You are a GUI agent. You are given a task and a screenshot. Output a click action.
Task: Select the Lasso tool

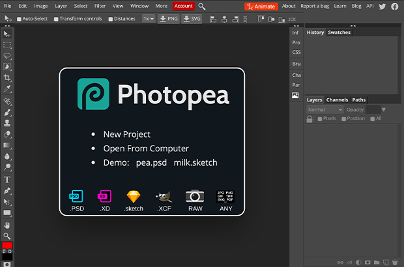[x=7, y=56]
